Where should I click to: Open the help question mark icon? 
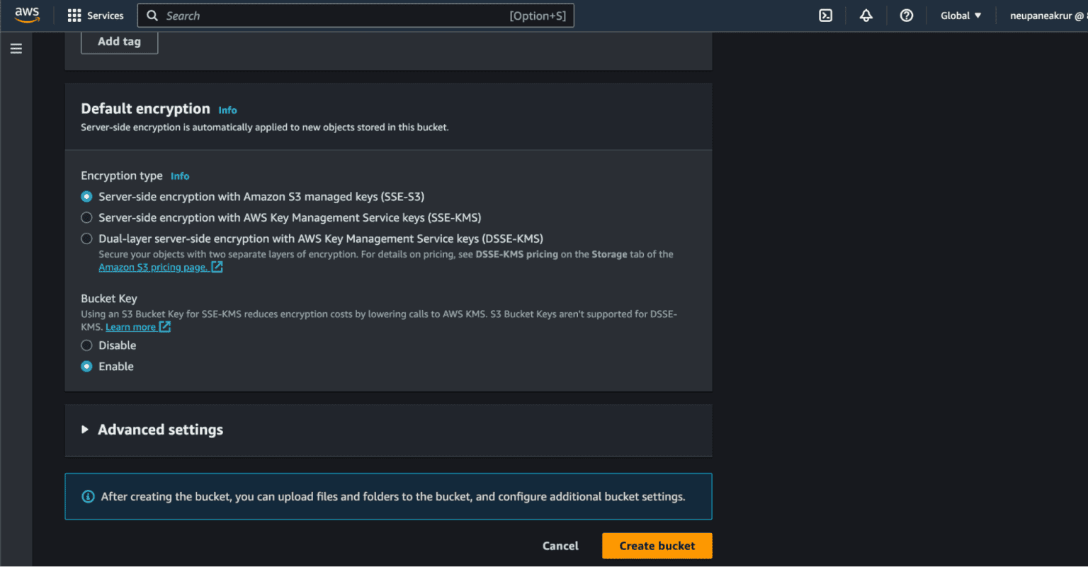tap(906, 16)
